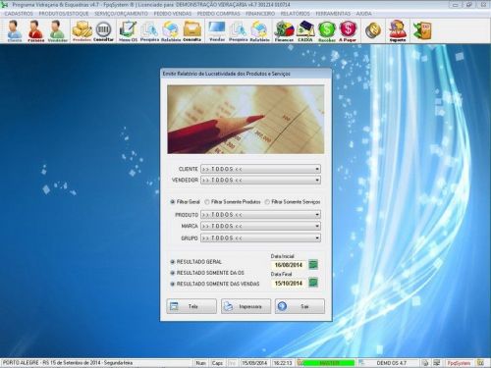Open the SERVIÇO/ORÇAMENTO menu
Screen dimensions: 491x368
point(121,14)
